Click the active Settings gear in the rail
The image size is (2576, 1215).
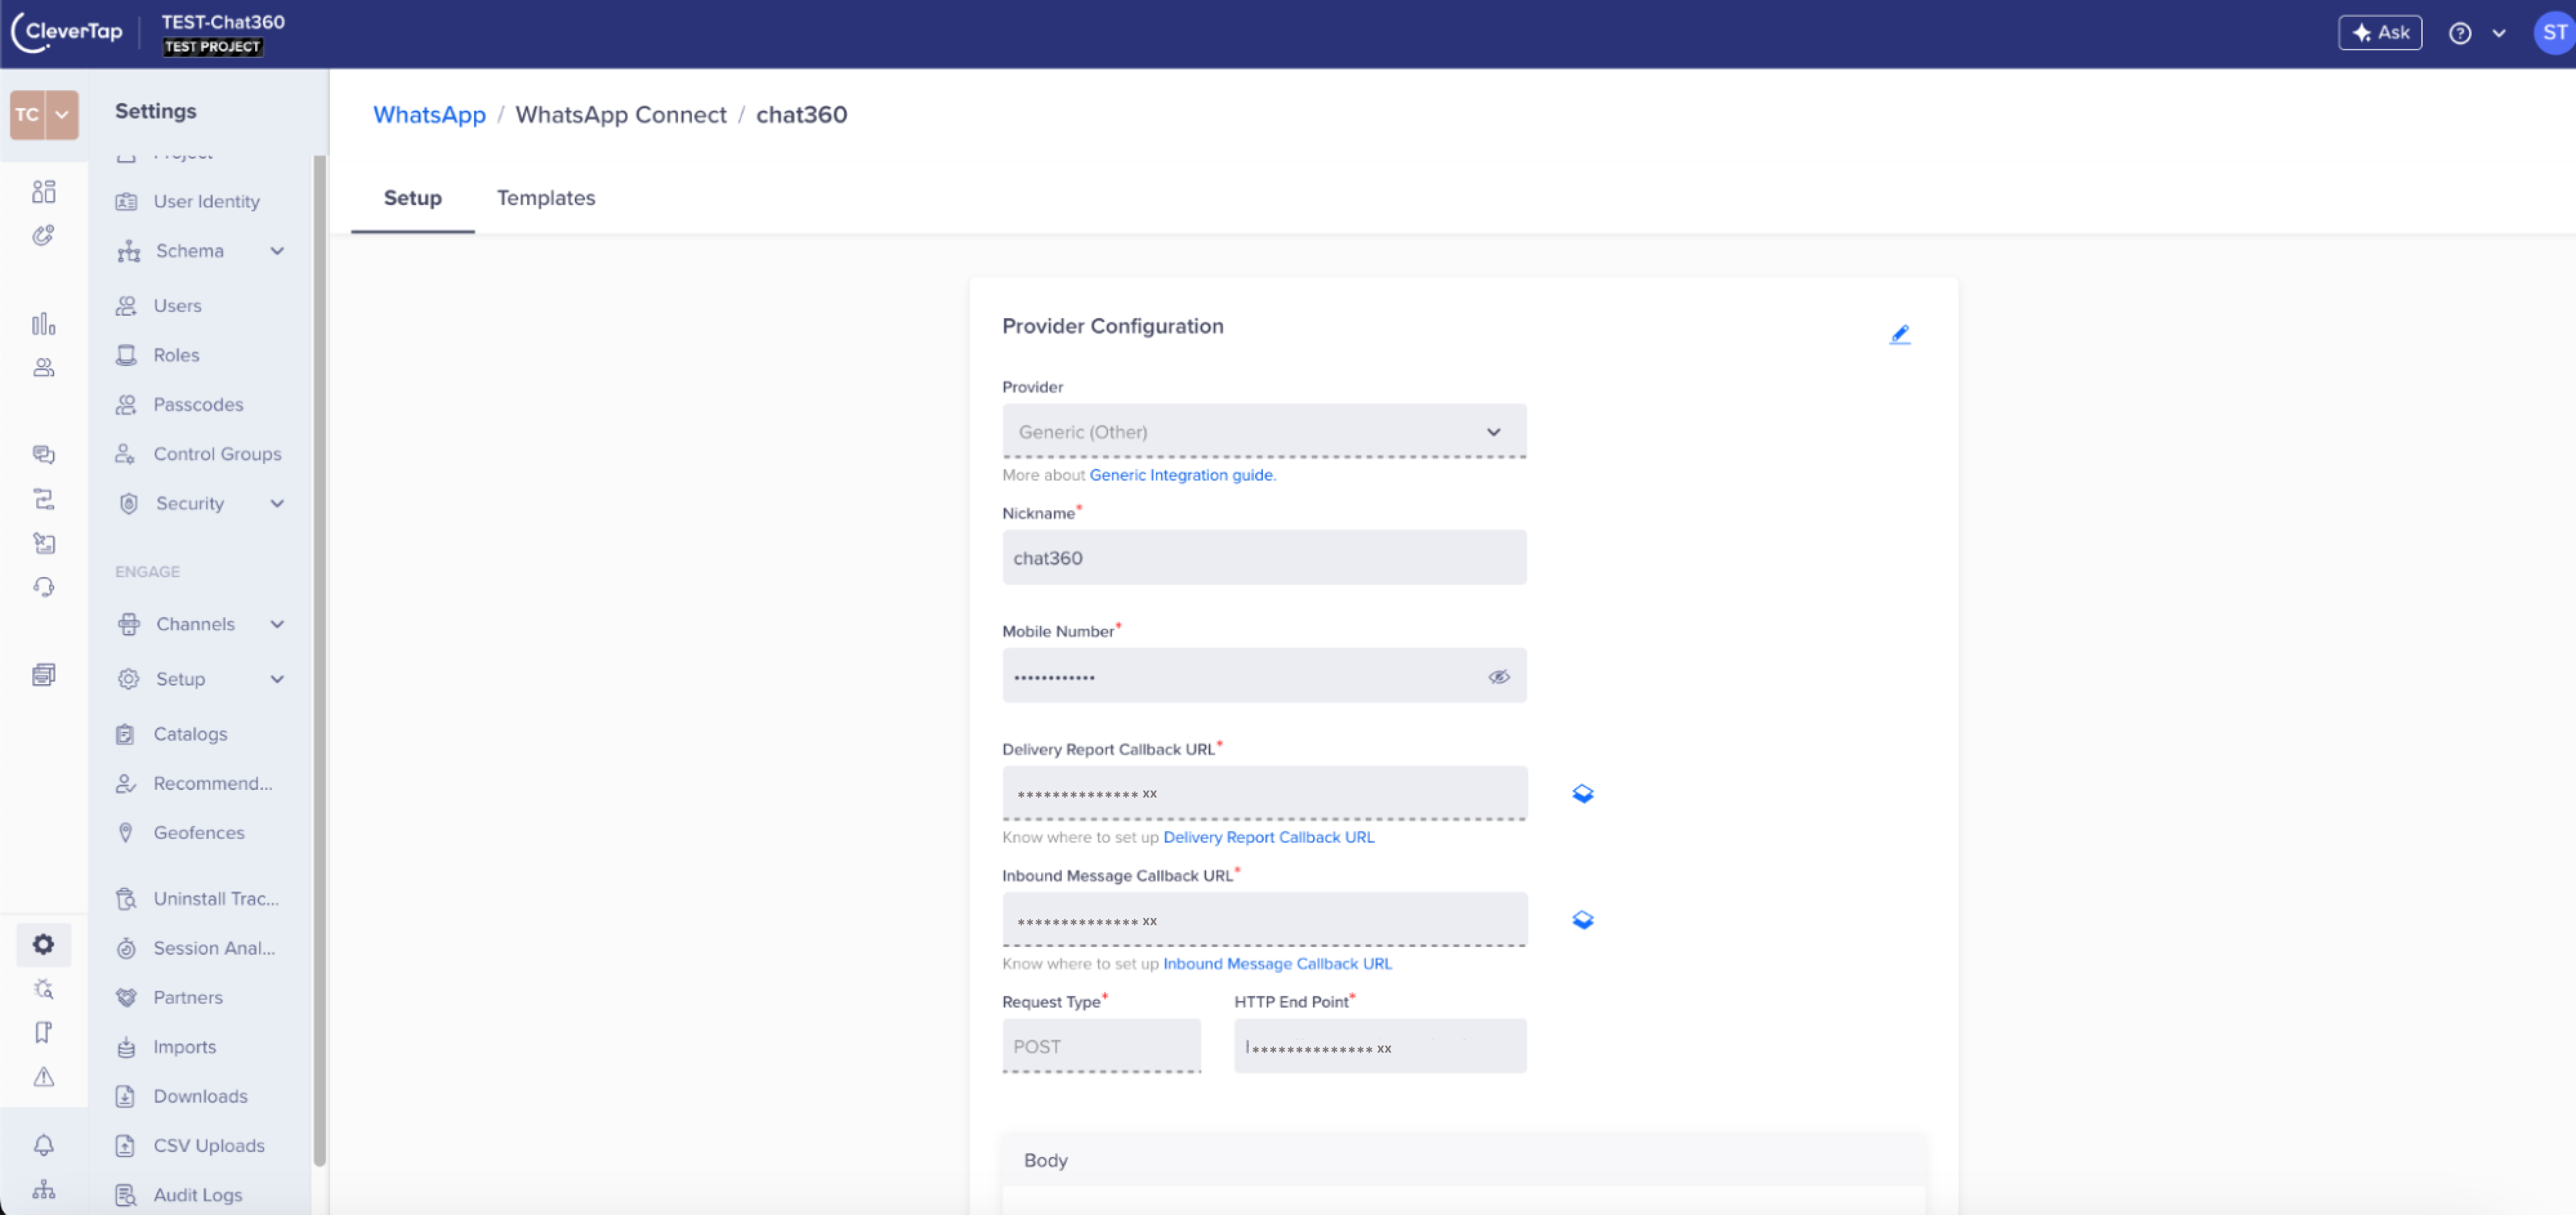point(43,944)
